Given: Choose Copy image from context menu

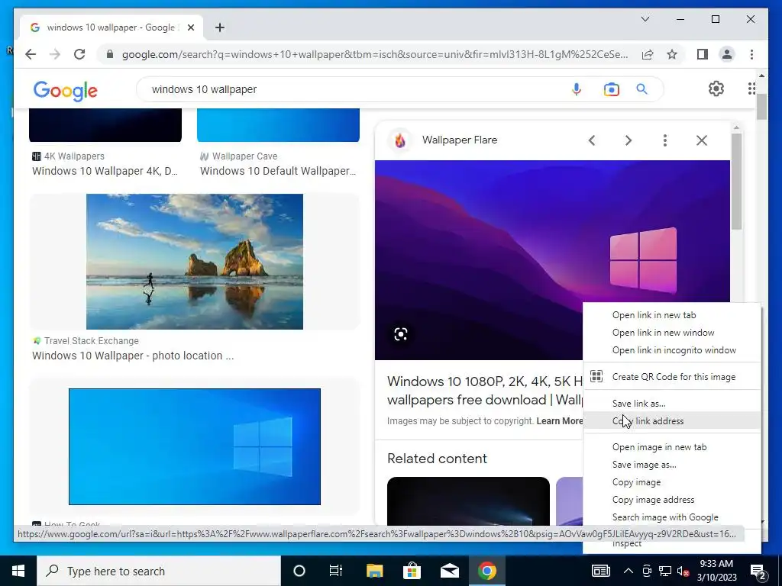Looking at the screenshot, I should 672,482.
